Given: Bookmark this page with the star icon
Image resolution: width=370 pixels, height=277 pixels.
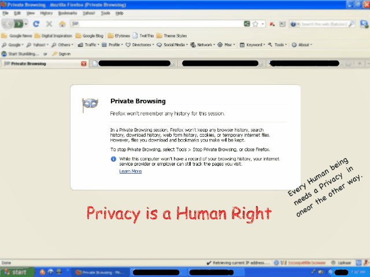Looking at the screenshot, I should tap(256, 24).
